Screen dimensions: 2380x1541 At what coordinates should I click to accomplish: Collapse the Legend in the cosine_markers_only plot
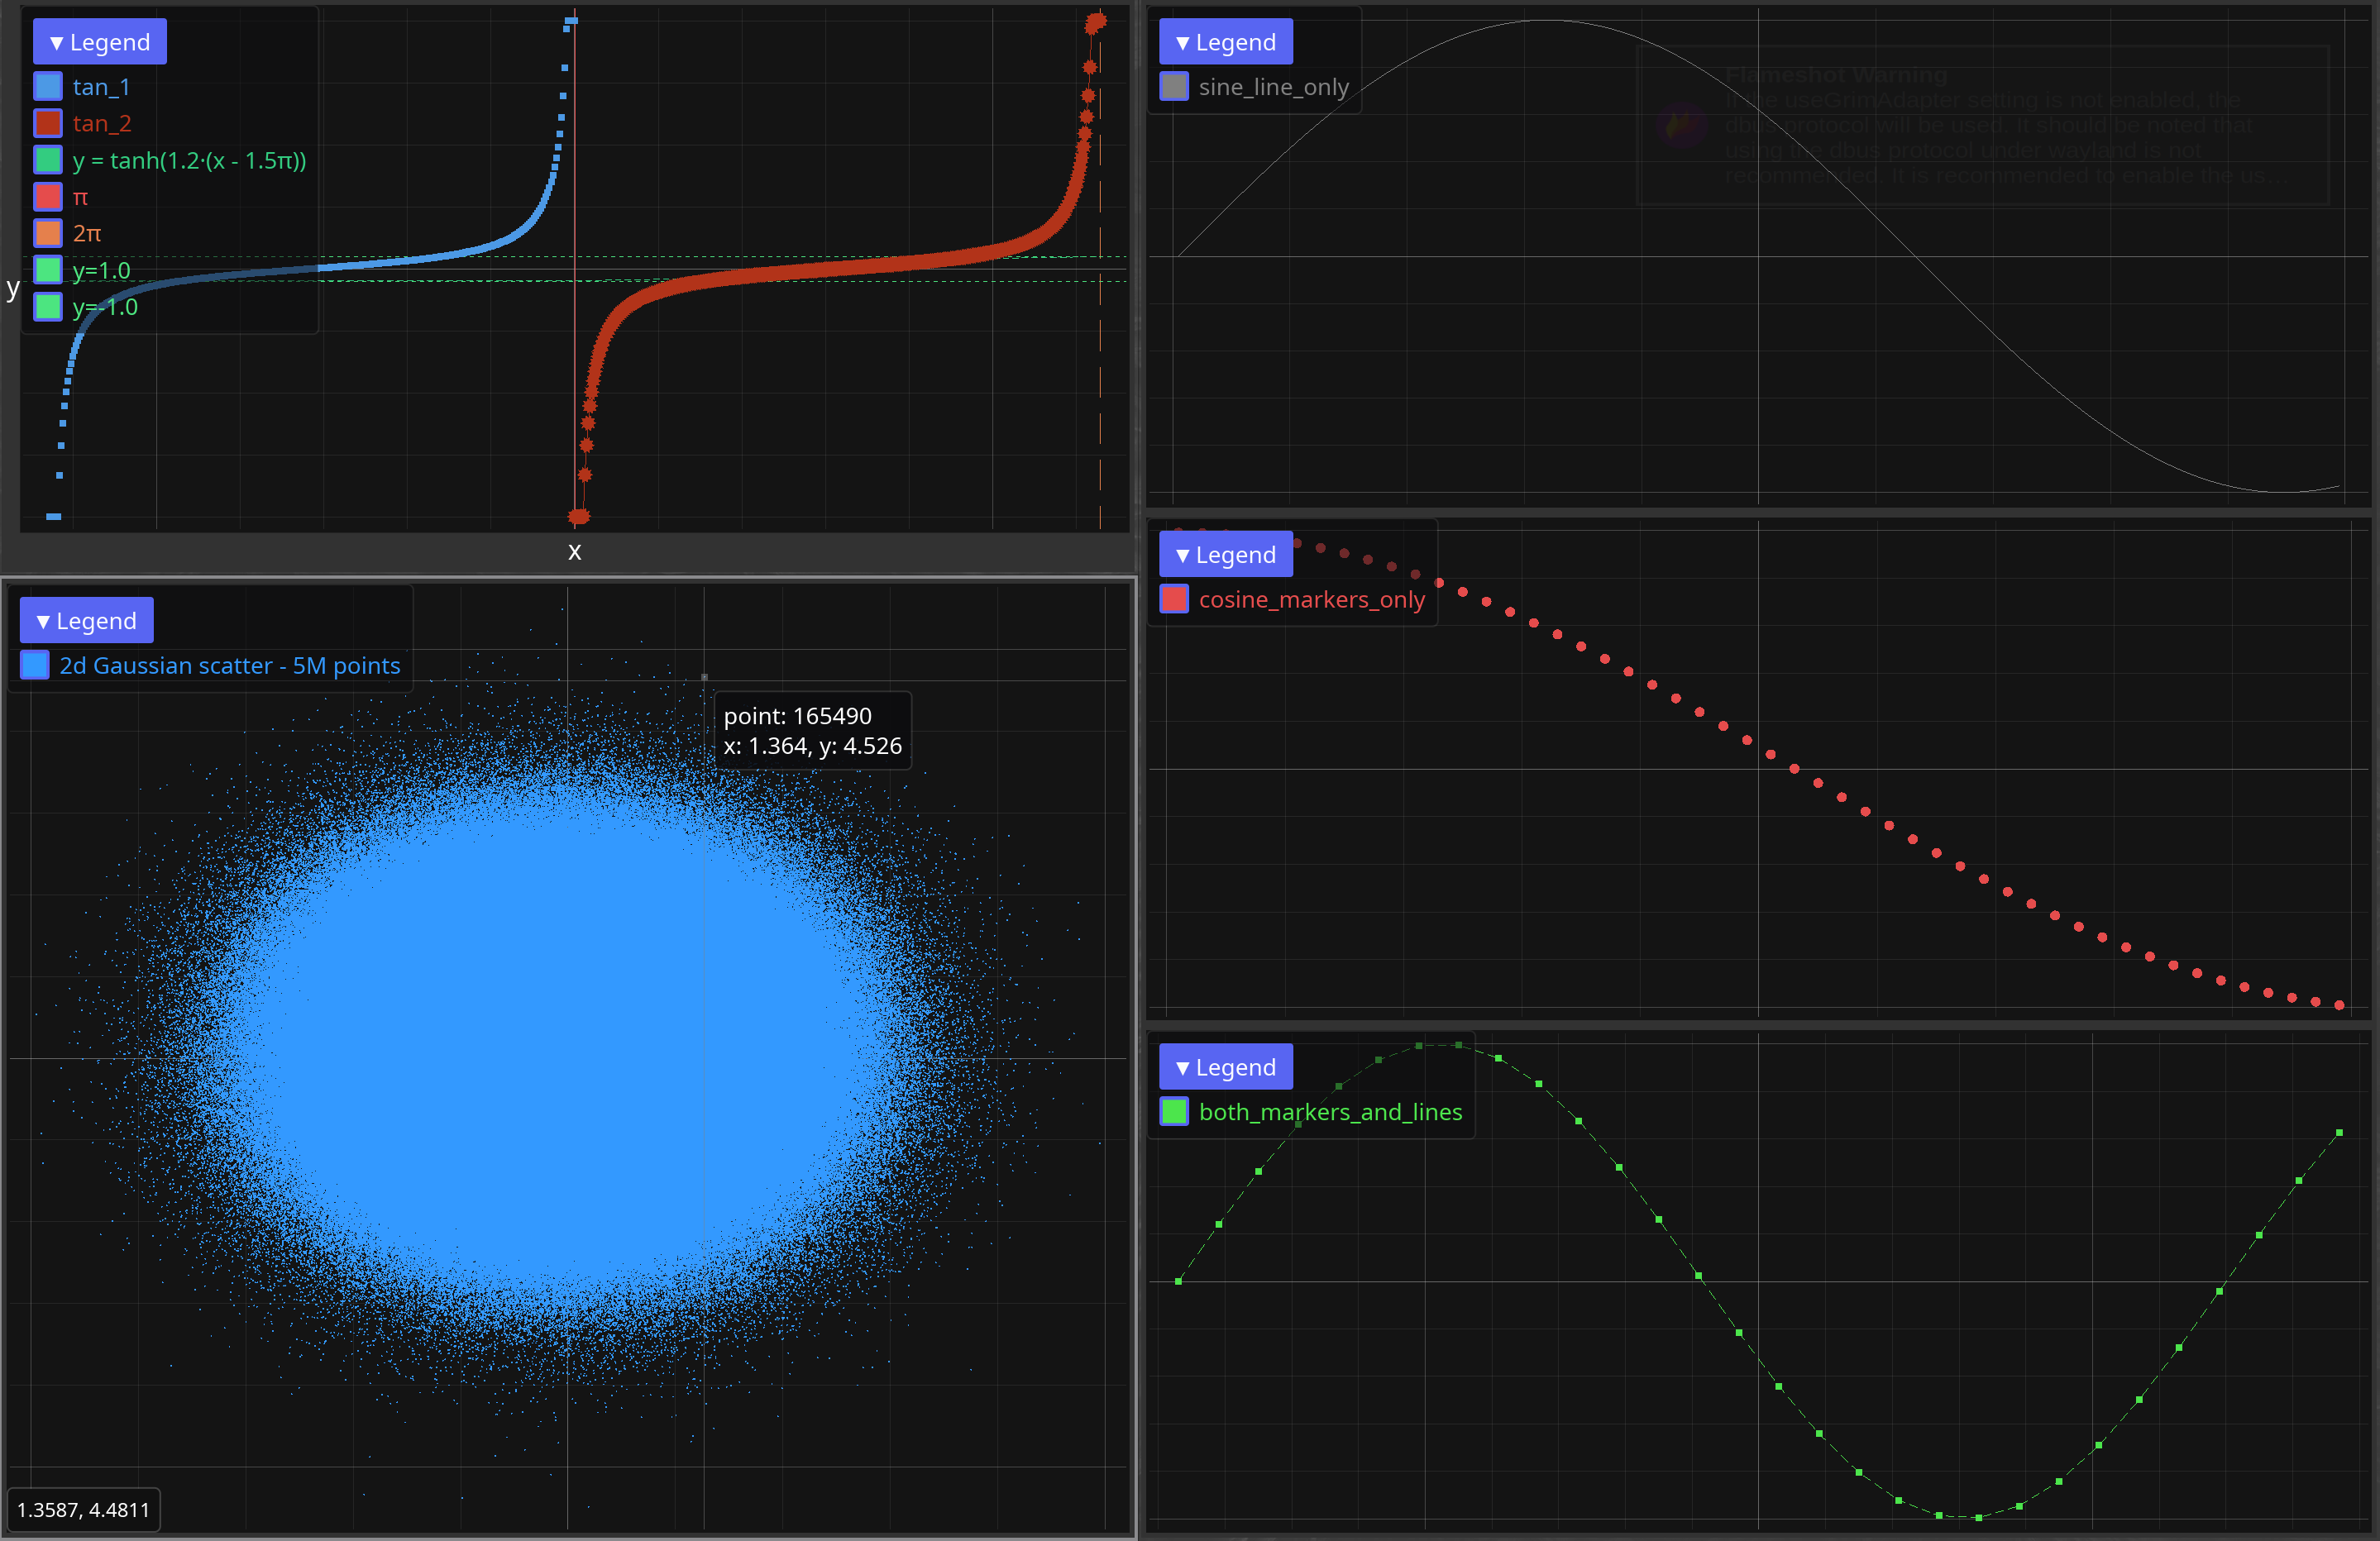(x=1225, y=554)
